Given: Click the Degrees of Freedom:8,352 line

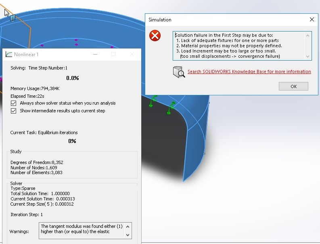Looking at the screenshot, I should click(x=37, y=162).
